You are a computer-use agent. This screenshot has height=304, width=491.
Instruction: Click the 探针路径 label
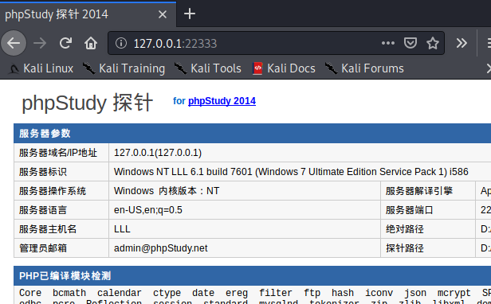pos(405,248)
